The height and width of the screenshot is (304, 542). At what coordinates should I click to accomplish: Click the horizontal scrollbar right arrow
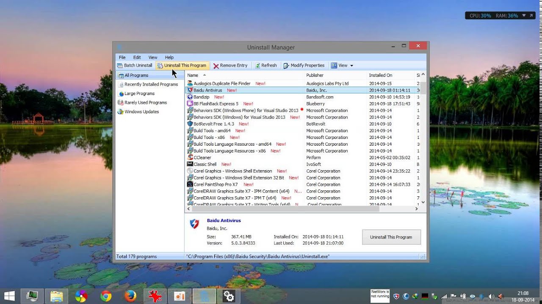[x=416, y=209]
